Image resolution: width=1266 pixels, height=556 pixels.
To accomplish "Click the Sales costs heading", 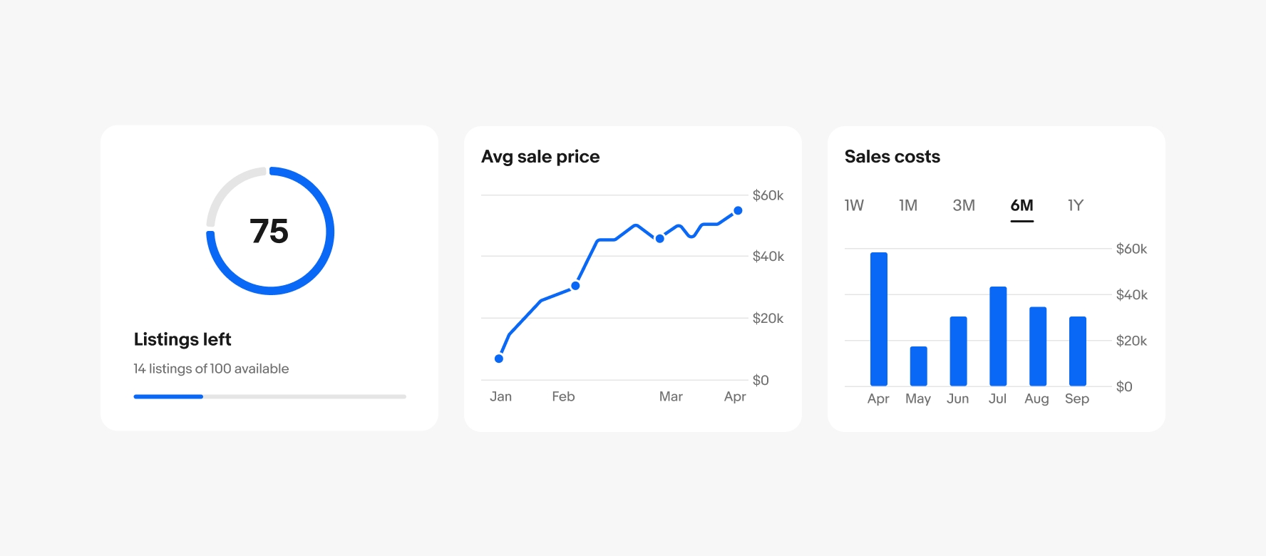I will 892,157.
